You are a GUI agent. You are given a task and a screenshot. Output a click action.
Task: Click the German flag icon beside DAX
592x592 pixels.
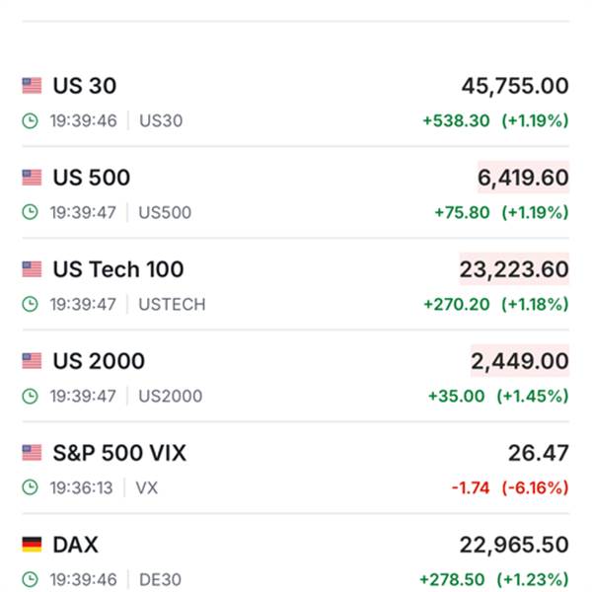pos(32,545)
